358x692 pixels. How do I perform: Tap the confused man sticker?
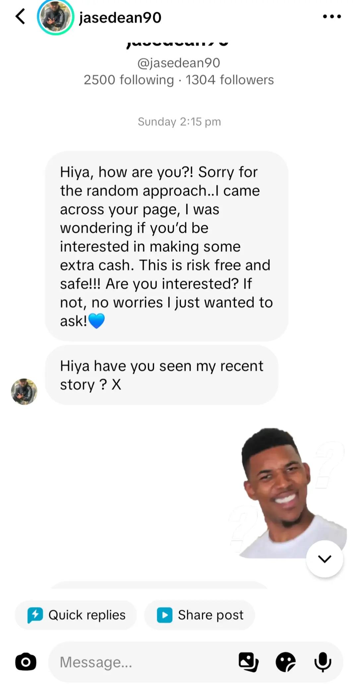click(x=287, y=493)
